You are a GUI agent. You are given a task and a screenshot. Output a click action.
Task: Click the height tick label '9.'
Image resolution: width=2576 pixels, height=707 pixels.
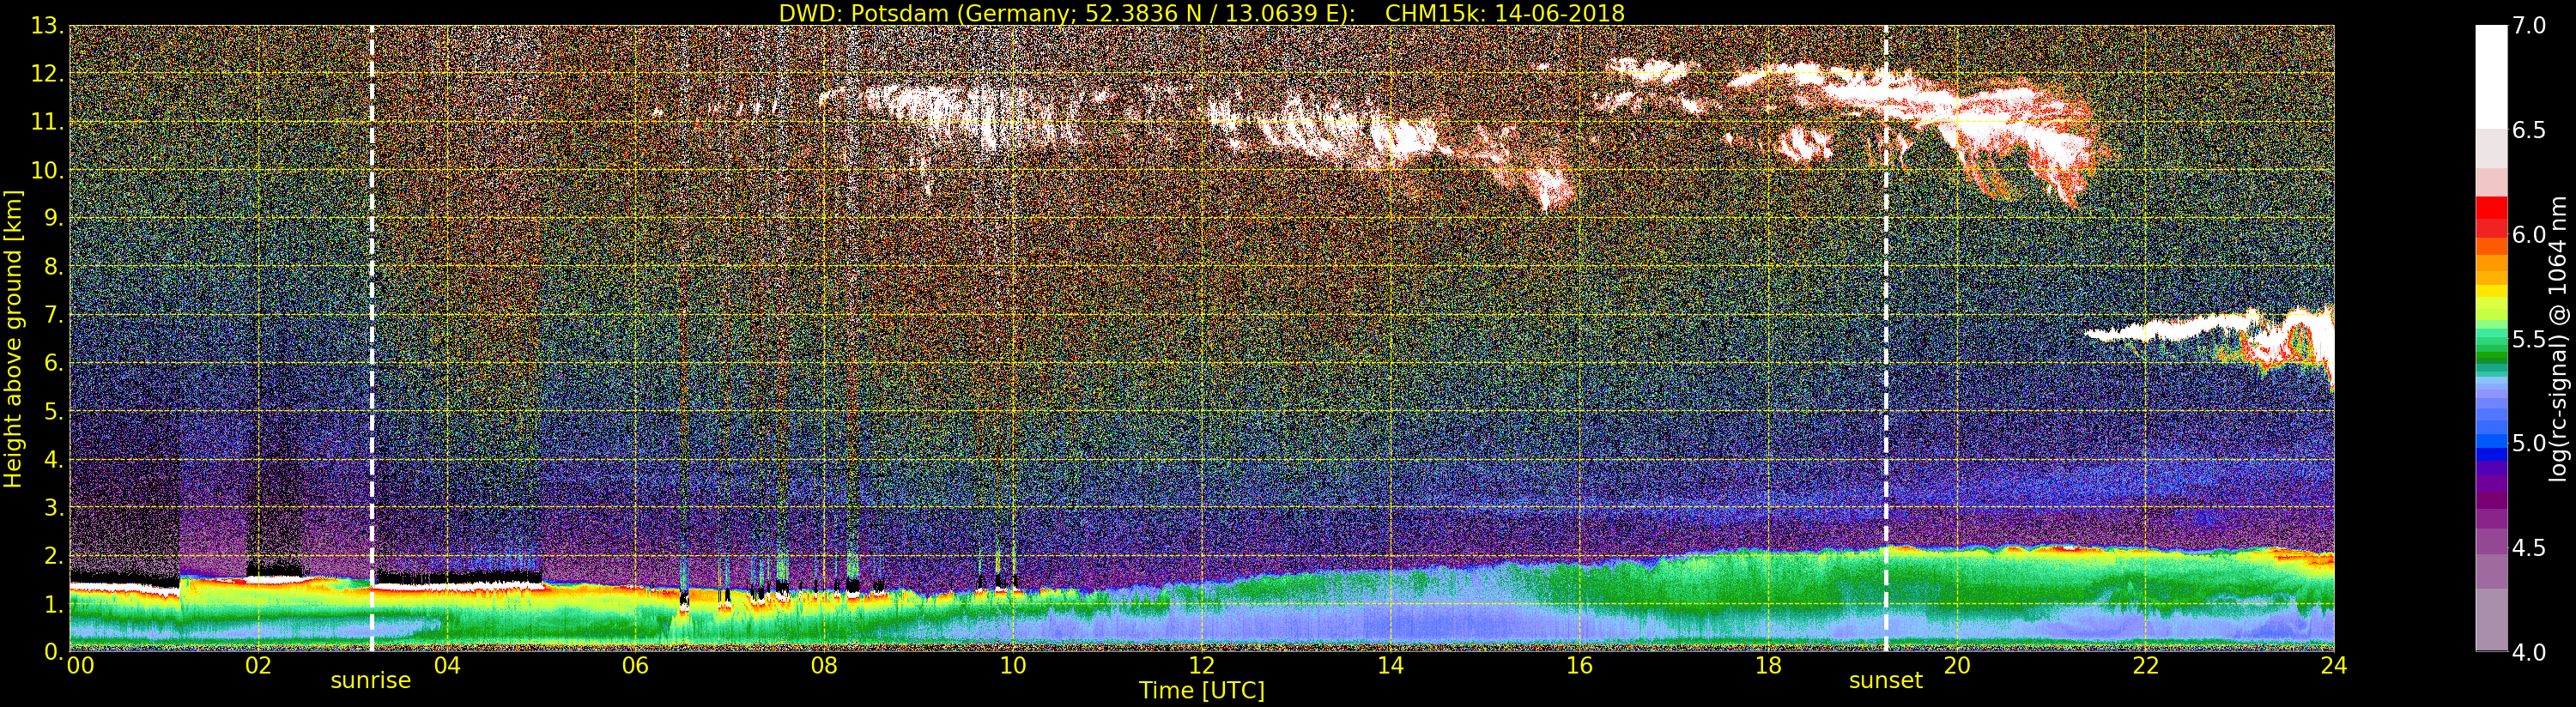[x=52, y=218]
